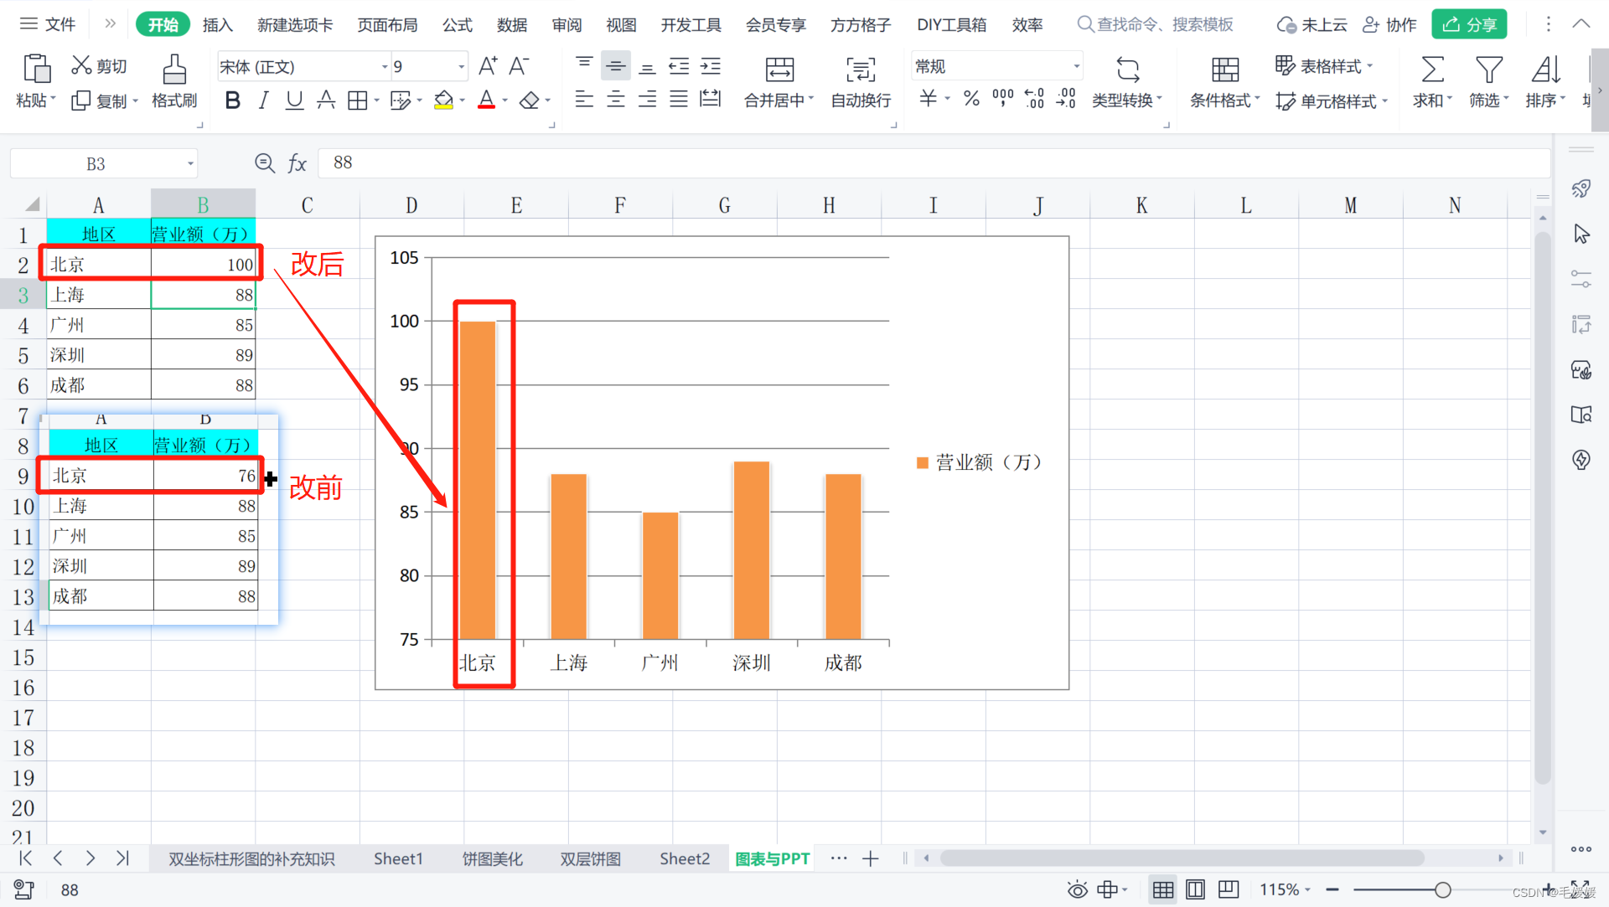This screenshot has width=1609, height=907.
Task: Click the percent style icon
Action: pyautogui.click(x=971, y=100)
